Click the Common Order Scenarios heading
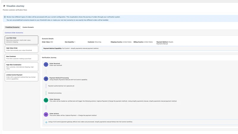238x134 pixels. click(x=14, y=33)
